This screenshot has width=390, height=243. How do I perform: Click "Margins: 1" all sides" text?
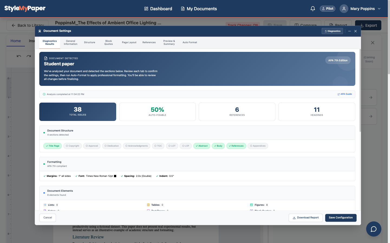click(58, 176)
